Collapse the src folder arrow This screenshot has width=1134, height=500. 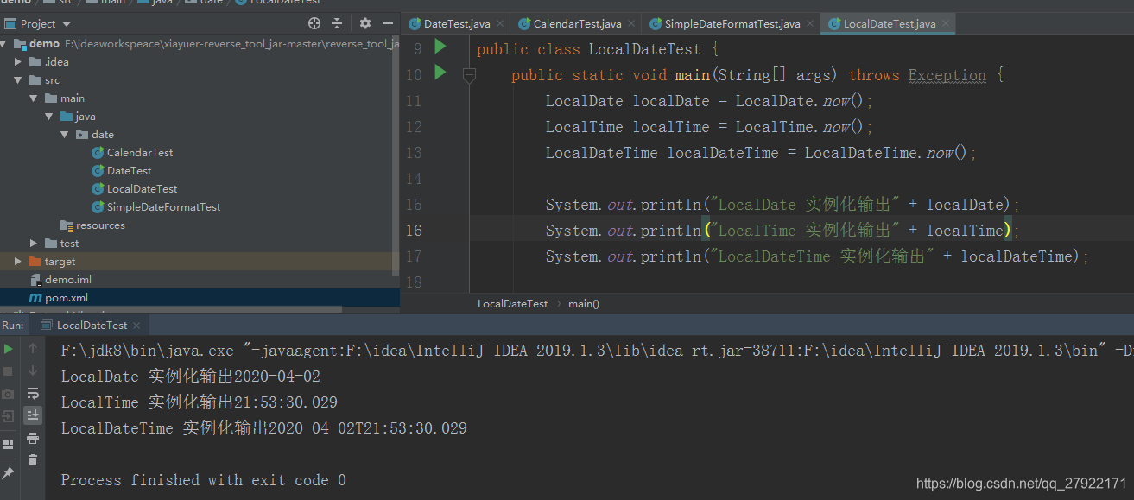[x=18, y=79]
